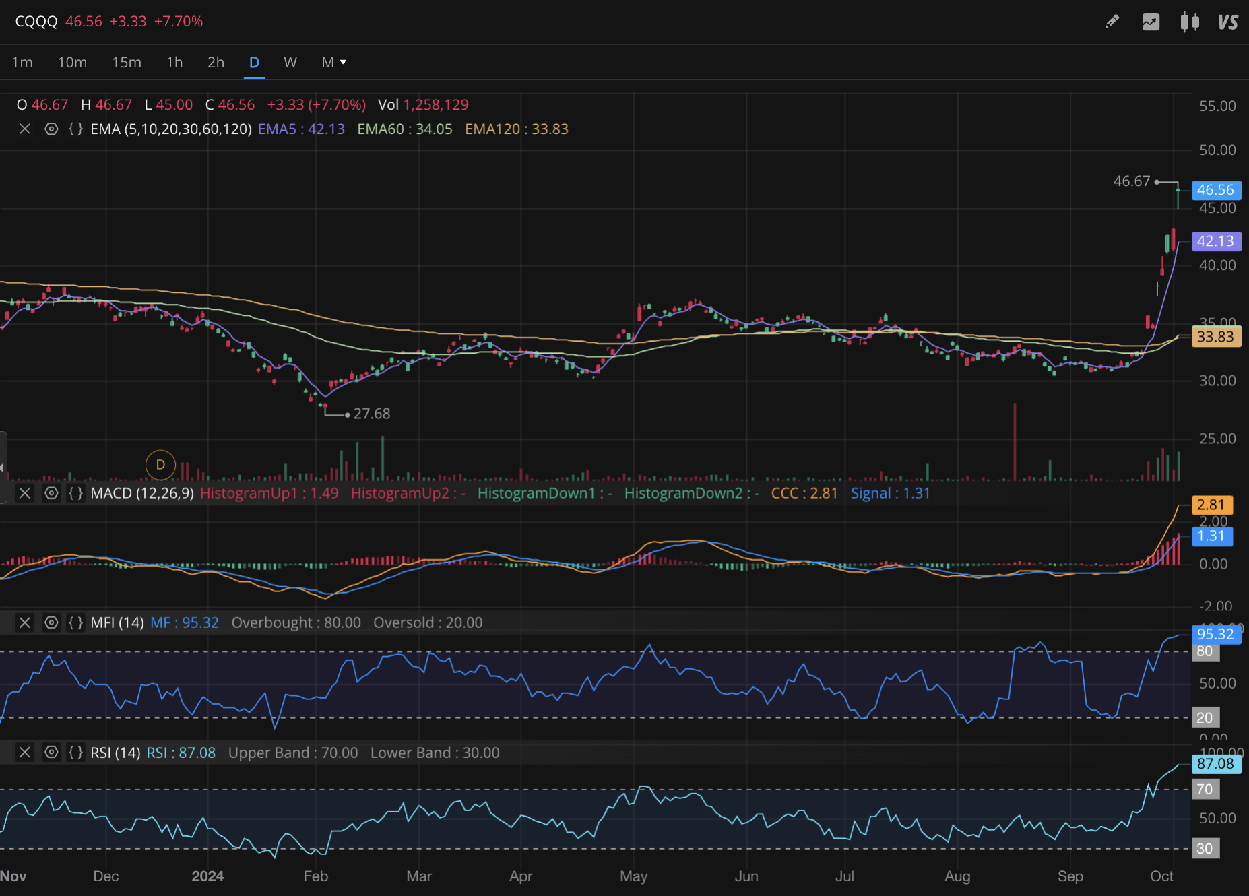Click the 2024 date axis label
The width and height of the screenshot is (1249, 896).
(x=207, y=876)
